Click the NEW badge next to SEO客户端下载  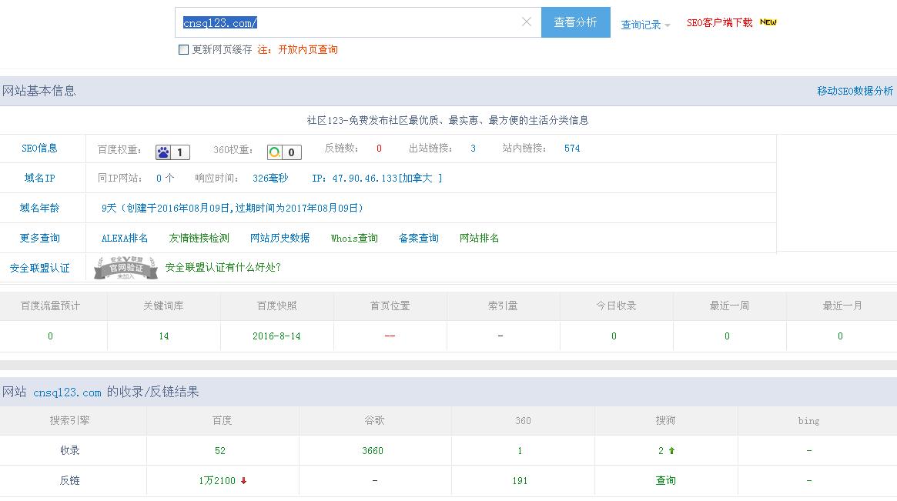tap(768, 22)
